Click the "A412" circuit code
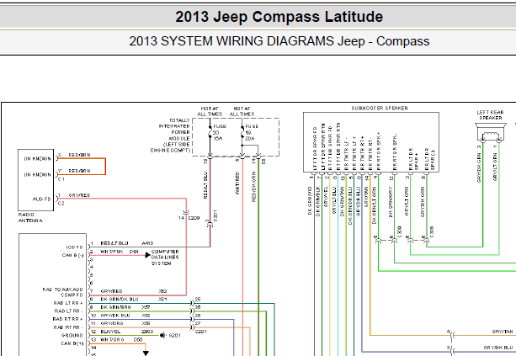Screen dimensions: 516x356 tap(147, 243)
